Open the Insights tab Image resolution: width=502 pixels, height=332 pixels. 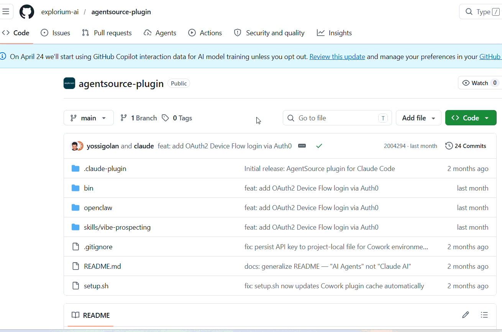pyautogui.click(x=334, y=33)
